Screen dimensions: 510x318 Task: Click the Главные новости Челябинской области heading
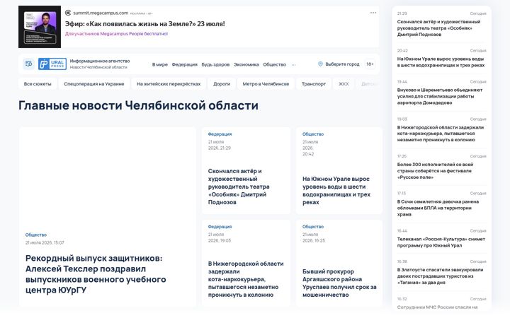139,105
